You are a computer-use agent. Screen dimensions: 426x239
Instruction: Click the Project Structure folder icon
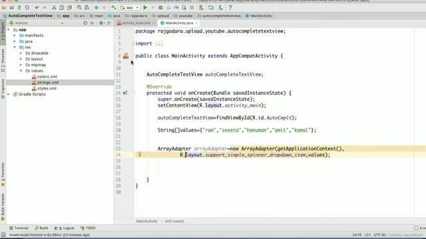(x=211, y=7)
